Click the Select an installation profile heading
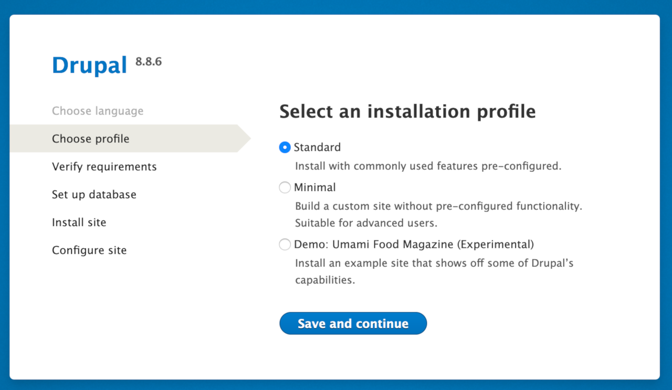This screenshot has width=672, height=390. (407, 111)
